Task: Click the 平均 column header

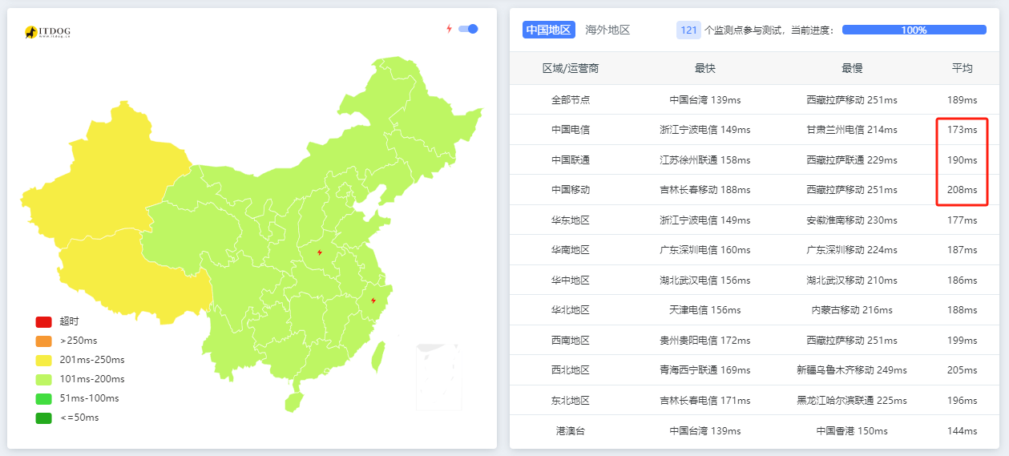Action: coord(962,68)
